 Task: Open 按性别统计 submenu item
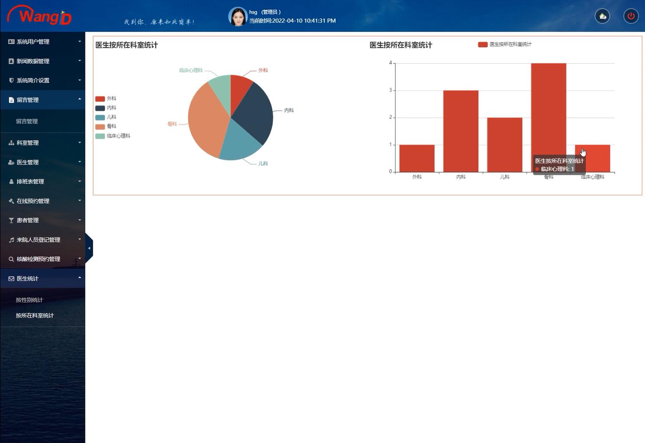(29, 300)
